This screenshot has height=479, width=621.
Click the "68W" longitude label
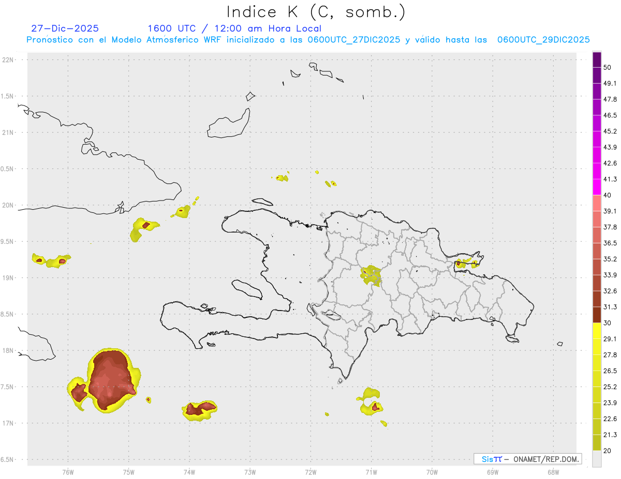point(553,472)
